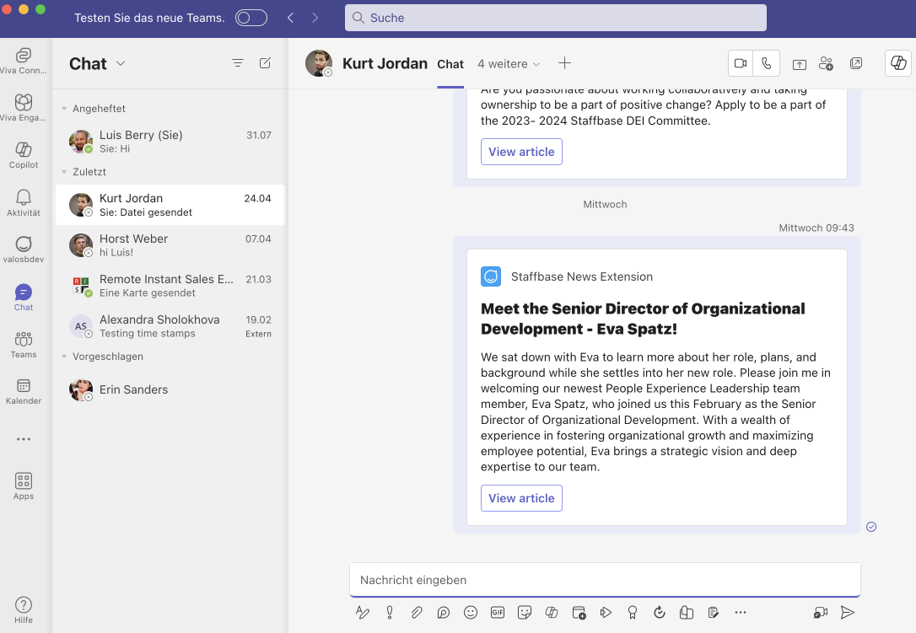
Task: Click the GIF icon in compose toolbar
Action: click(x=498, y=612)
